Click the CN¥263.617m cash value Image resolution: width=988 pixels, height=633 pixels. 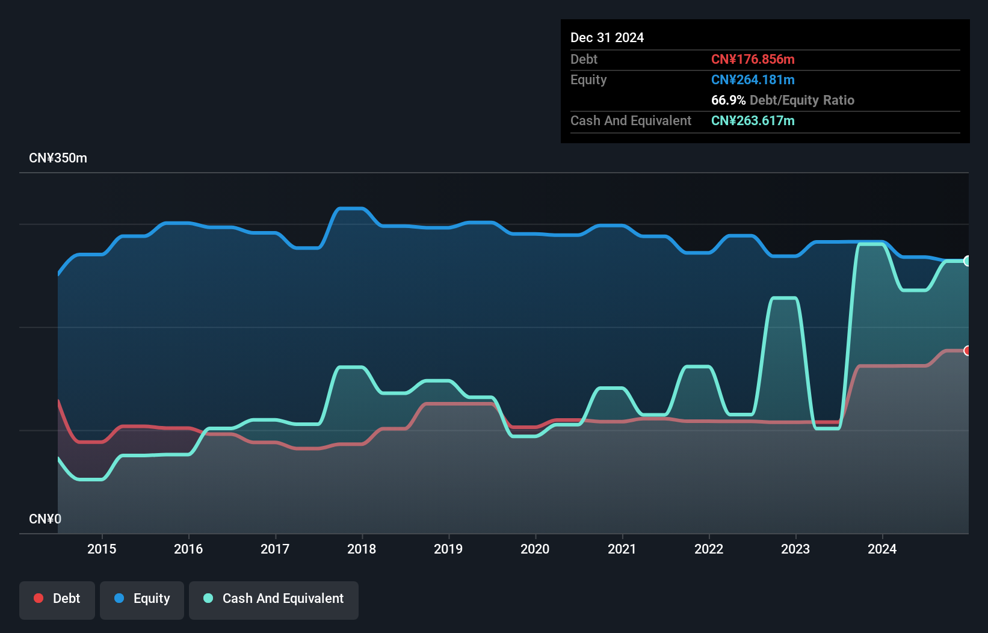pos(753,120)
